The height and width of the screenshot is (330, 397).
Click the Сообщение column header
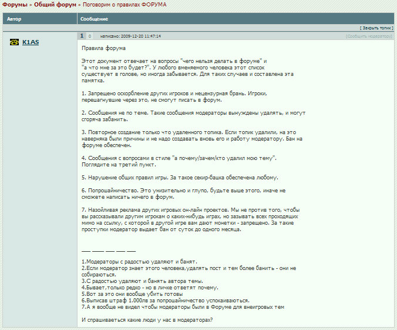pos(94,19)
